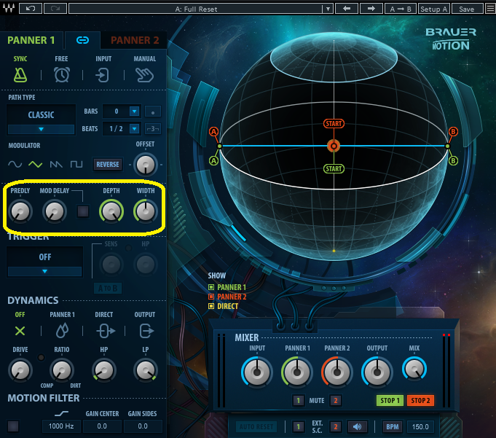Switch to the Panner 1 tab
The height and width of the screenshot is (438, 496).
pyautogui.click(x=31, y=40)
